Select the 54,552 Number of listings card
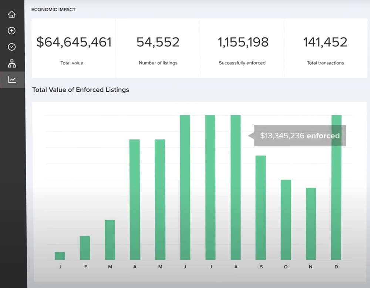Screen dimensions: 370x288 tap(158, 48)
